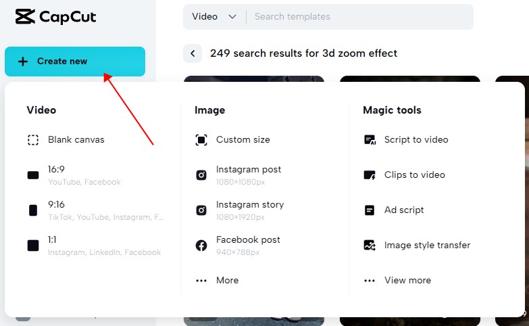Choose Custom size image option
Screen dimensions: 529x326
tap(243, 139)
